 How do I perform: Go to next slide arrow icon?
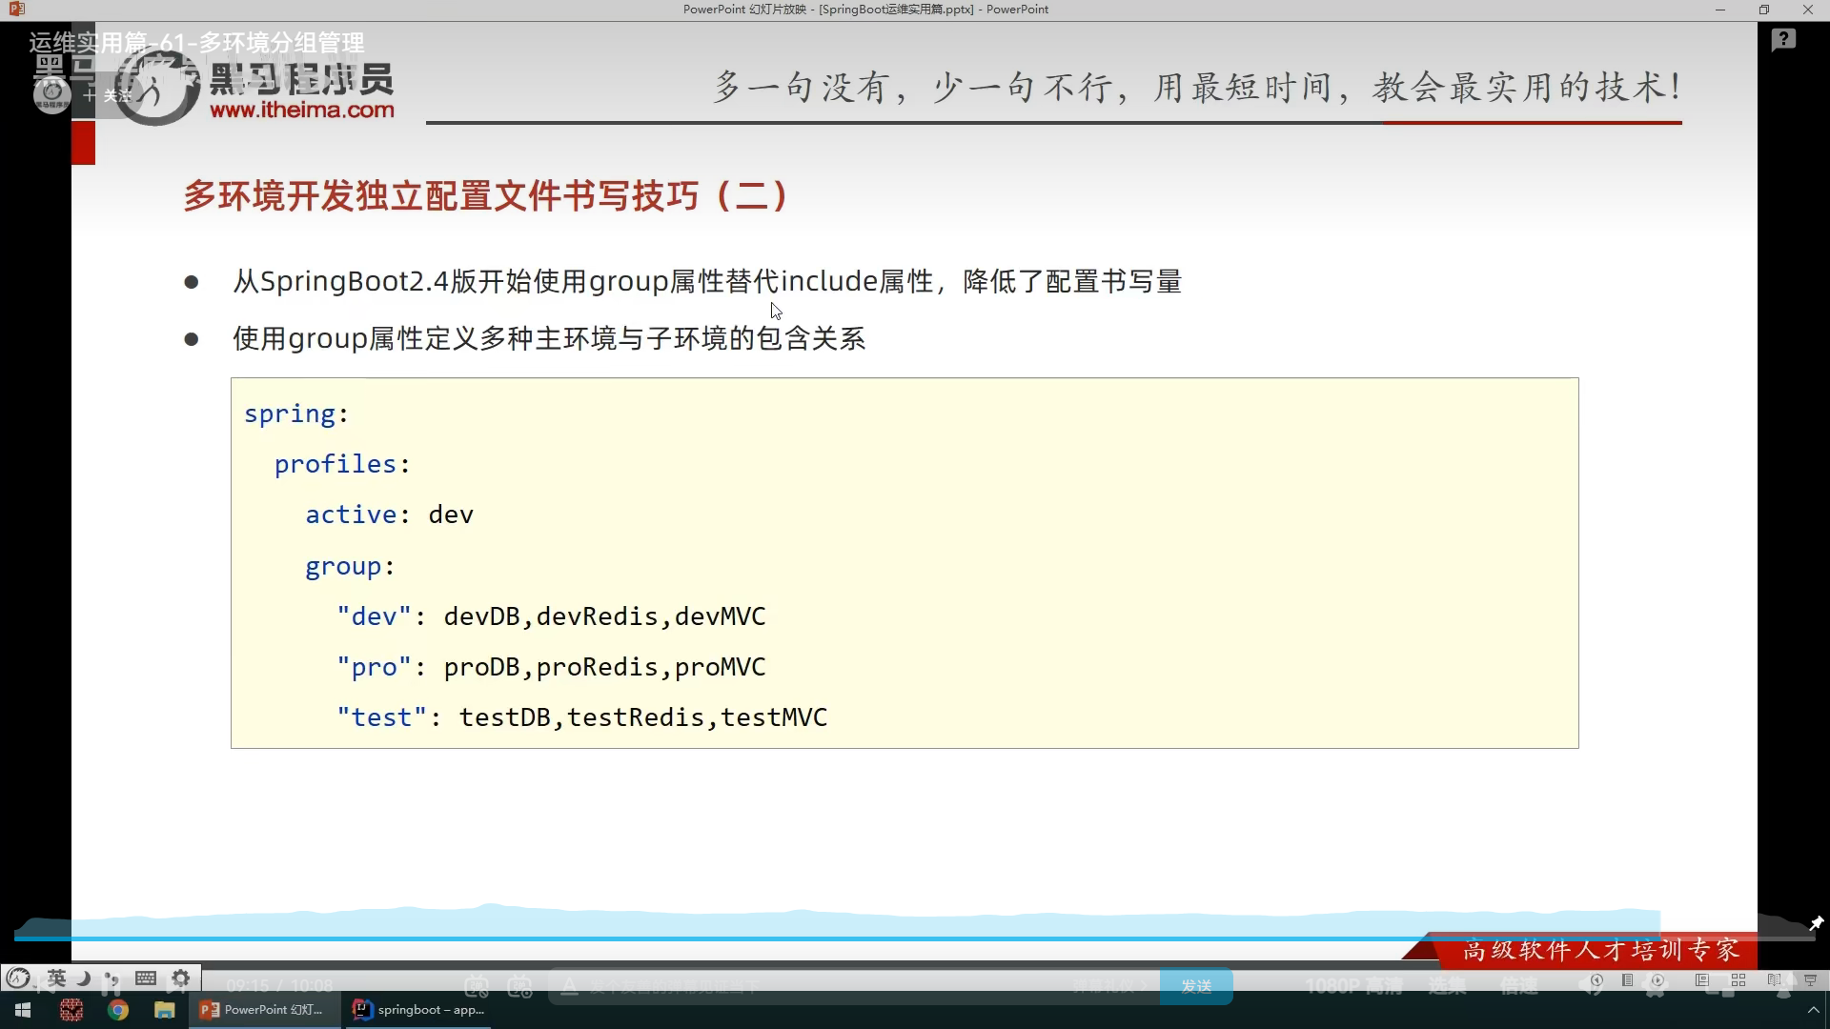tap(1658, 980)
